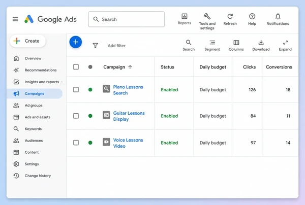This screenshot has width=305, height=205.
Task: Expand Insights and reports submenu arrow
Action: (x=62, y=82)
